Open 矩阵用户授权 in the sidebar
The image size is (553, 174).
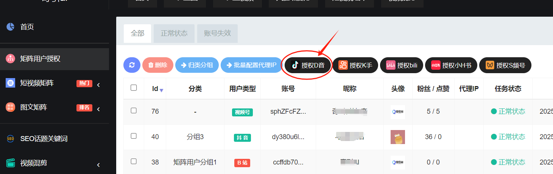pos(55,59)
